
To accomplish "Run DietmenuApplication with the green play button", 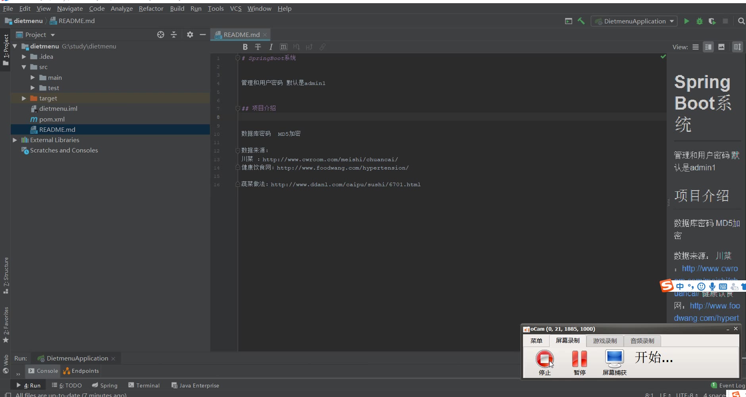I will 686,21.
